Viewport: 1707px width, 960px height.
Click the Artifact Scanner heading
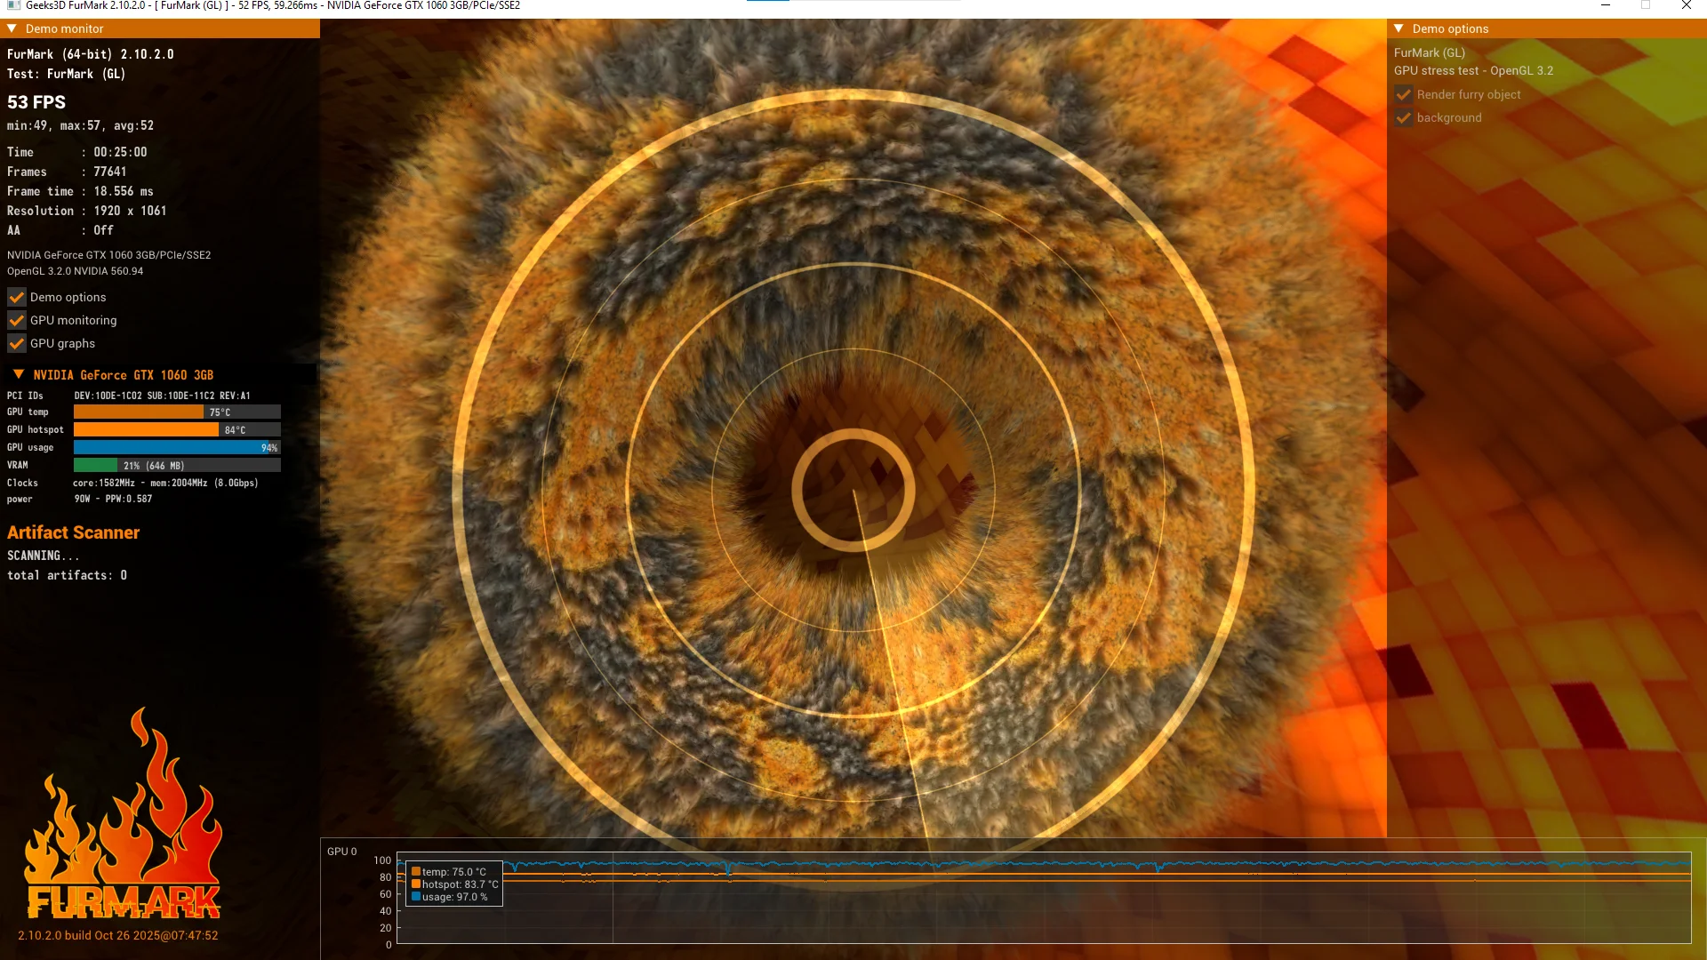tap(74, 532)
